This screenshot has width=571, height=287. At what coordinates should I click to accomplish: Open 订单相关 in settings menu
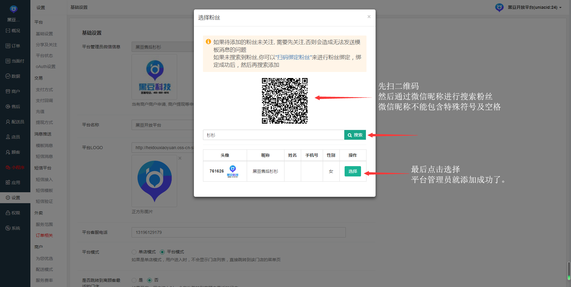coord(44,235)
